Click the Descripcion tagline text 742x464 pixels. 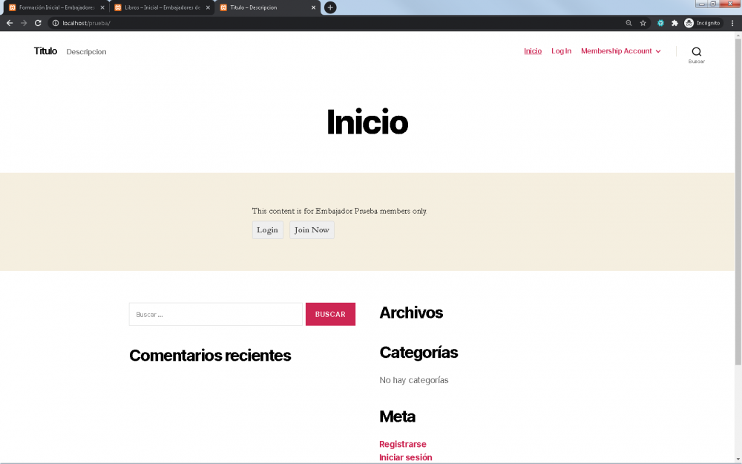[86, 52]
